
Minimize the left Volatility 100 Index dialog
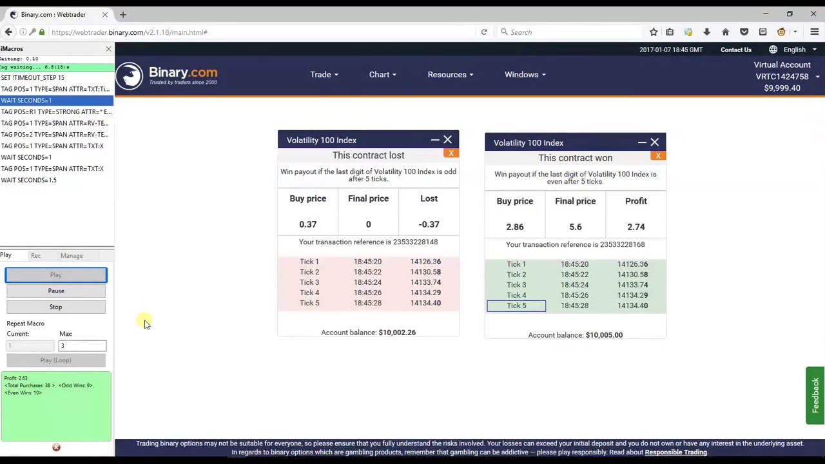tap(435, 140)
